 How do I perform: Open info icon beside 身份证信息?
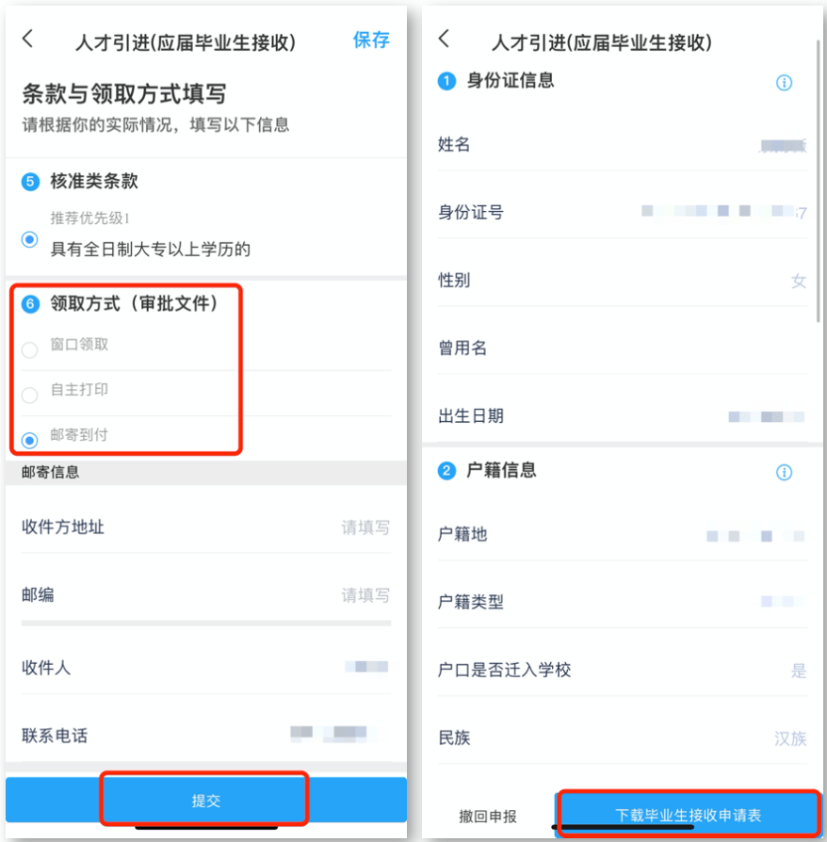784,83
